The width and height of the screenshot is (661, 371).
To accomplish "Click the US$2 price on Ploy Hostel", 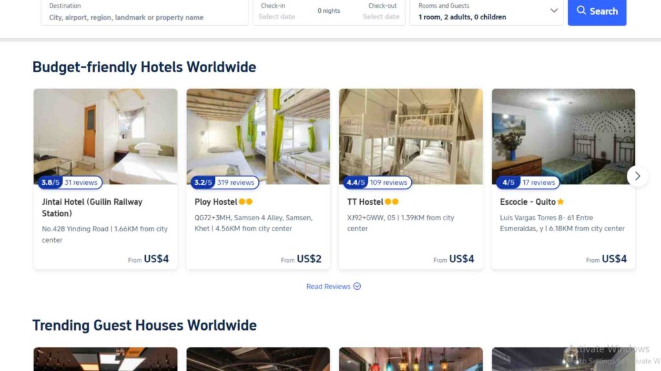I will tap(309, 259).
